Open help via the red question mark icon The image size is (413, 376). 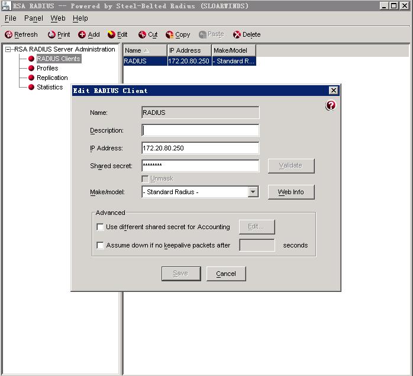pyautogui.click(x=331, y=105)
